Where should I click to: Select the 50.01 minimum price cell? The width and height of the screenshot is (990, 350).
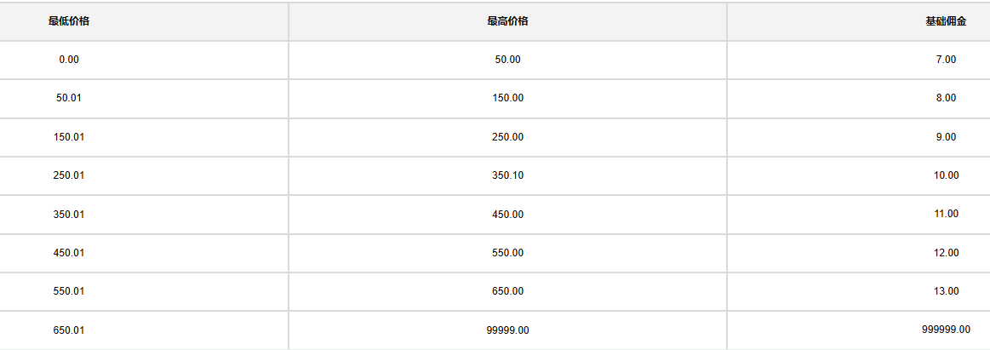69,99
